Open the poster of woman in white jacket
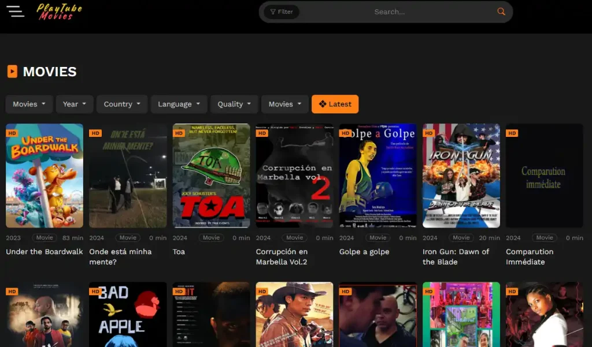Image resolution: width=592 pixels, height=347 pixels. (545, 315)
